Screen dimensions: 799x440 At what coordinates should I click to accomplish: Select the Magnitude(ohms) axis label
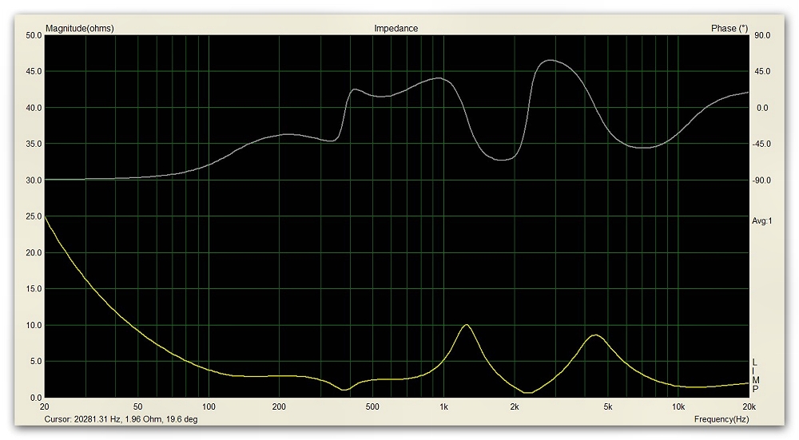80,28
